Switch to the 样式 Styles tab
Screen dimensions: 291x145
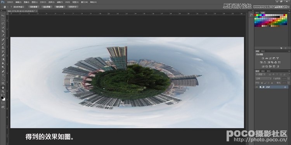click(263, 51)
